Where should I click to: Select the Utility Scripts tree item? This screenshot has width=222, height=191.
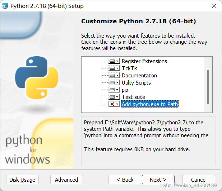click(136, 83)
